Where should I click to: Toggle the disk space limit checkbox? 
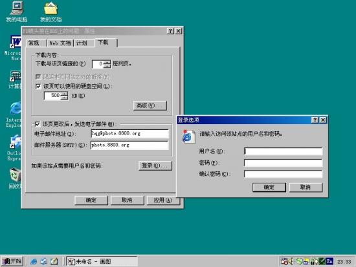click(x=38, y=86)
